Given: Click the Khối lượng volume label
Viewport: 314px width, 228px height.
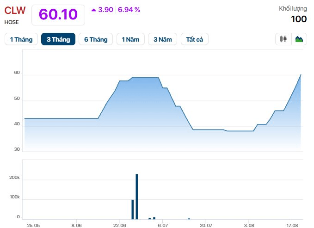Looking at the screenshot, I should pos(293,9).
